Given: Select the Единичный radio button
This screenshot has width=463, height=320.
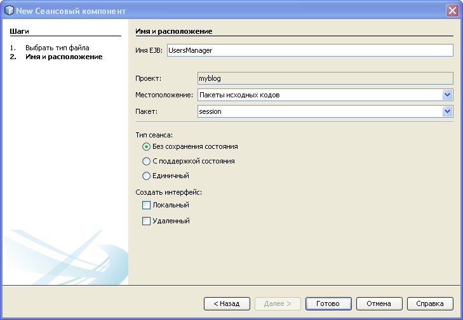Looking at the screenshot, I should point(146,176).
